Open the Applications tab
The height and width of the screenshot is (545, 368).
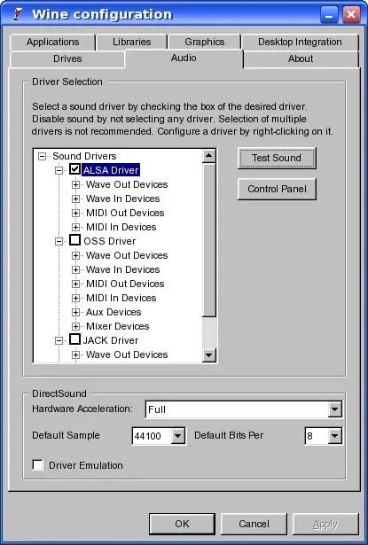click(52, 42)
